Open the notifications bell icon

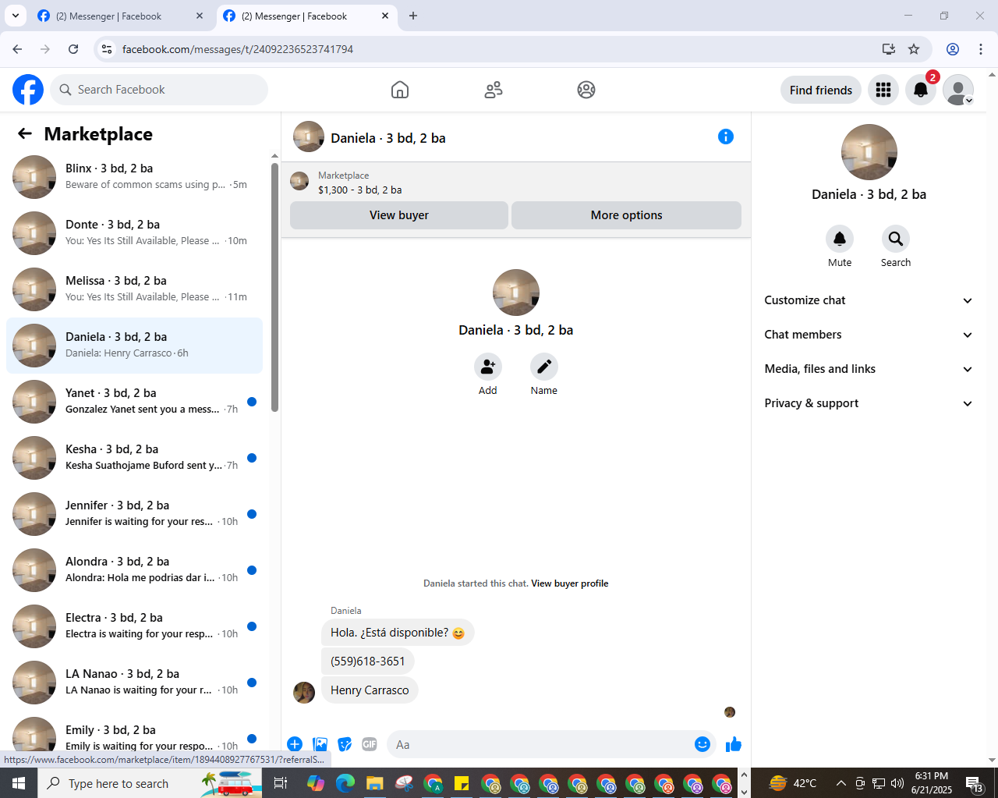point(921,90)
